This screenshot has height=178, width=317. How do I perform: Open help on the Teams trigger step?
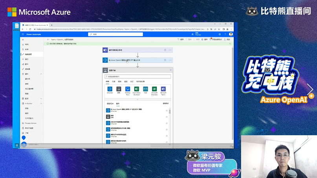[x=165, y=50]
